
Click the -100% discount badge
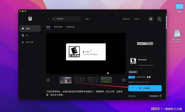point(132,77)
